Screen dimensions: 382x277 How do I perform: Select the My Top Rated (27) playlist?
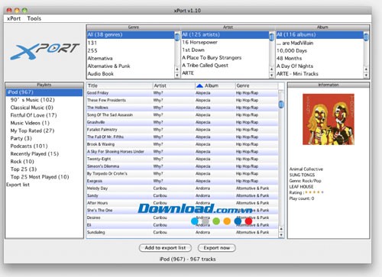pyautogui.click(x=44, y=130)
